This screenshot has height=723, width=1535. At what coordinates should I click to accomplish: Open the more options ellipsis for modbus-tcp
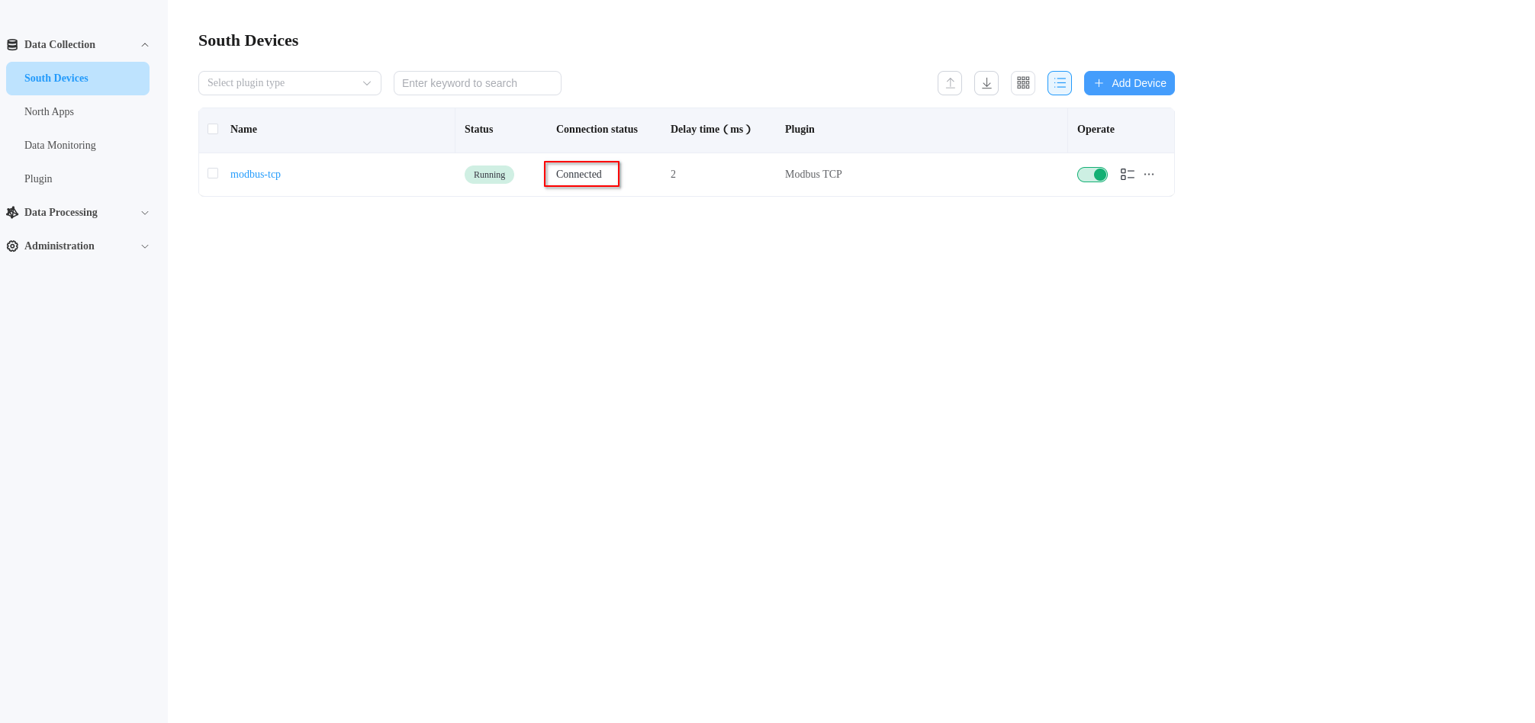click(1149, 174)
